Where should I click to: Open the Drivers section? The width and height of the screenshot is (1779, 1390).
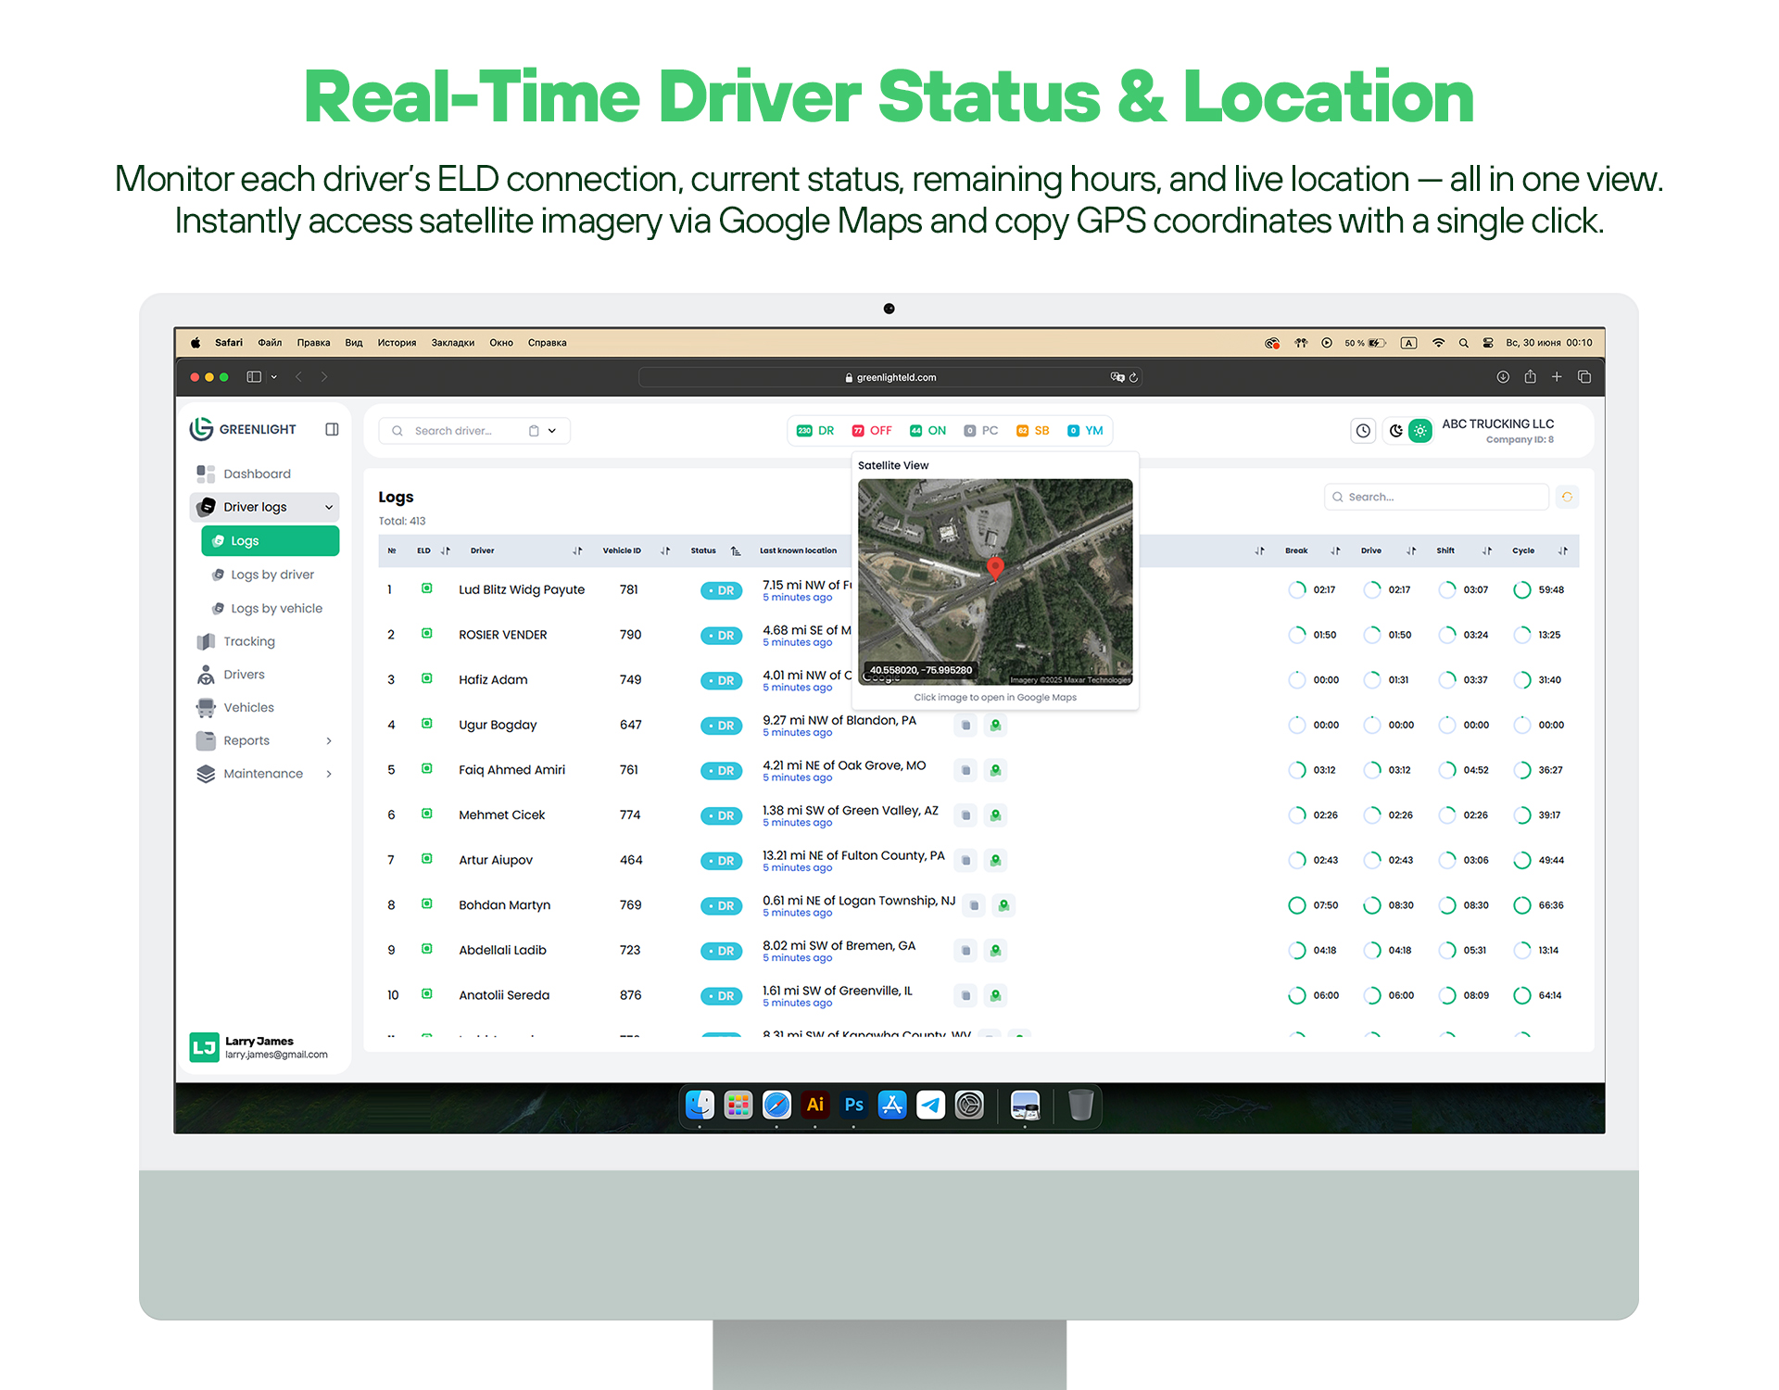[244, 675]
